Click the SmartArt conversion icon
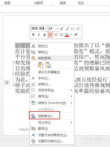Viewport: 110px width, 147px height. tap(33, 103)
